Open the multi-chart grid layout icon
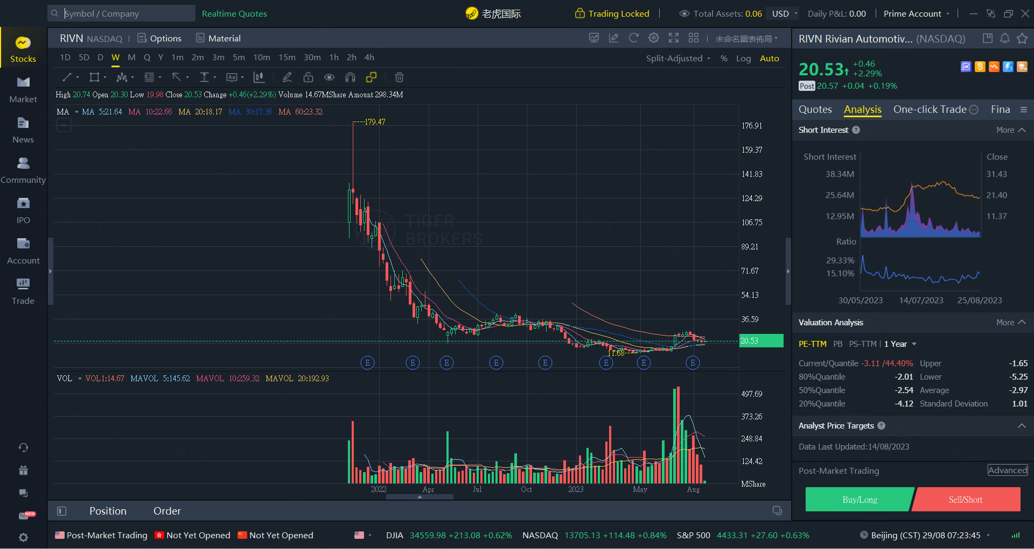The height and width of the screenshot is (549, 1034). [694, 38]
